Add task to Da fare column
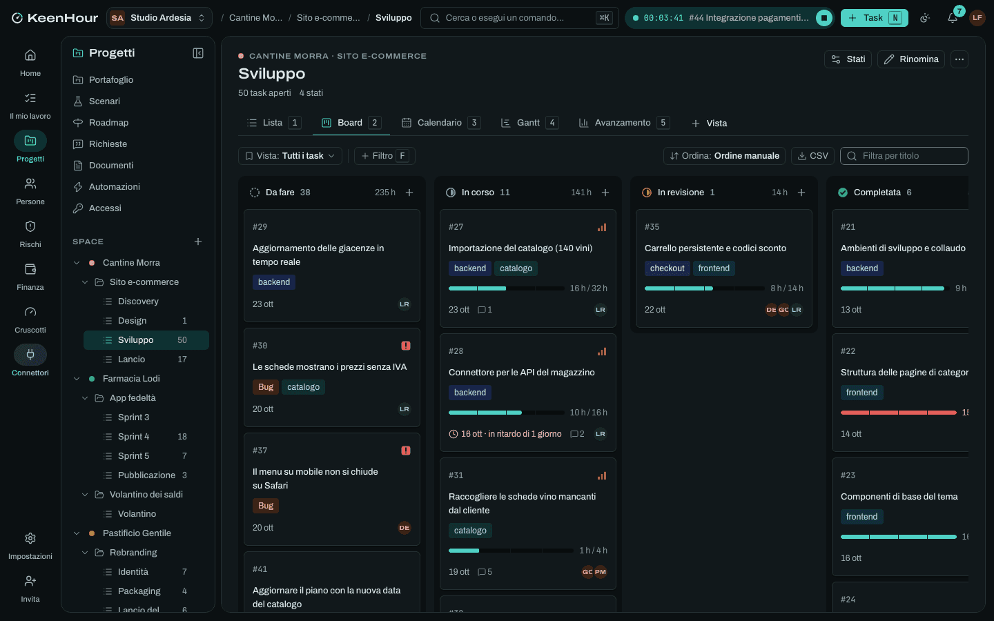 [x=409, y=193]
